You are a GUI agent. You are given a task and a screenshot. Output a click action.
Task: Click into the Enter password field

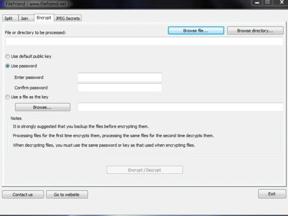(120, 77)
